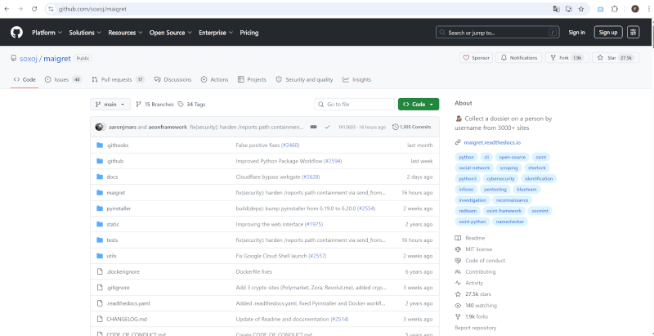Switch to the Issues tab
The image size is (654, 336).
[64, 79]
